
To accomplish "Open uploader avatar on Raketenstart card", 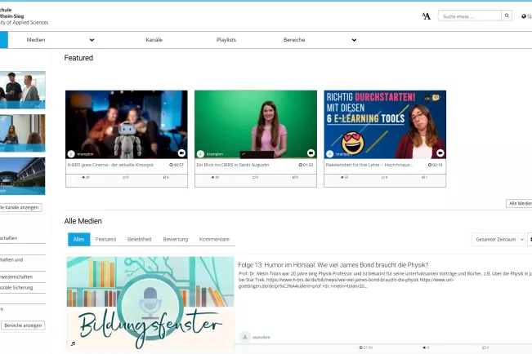I will pyautogui.click(x=330, y=154).
